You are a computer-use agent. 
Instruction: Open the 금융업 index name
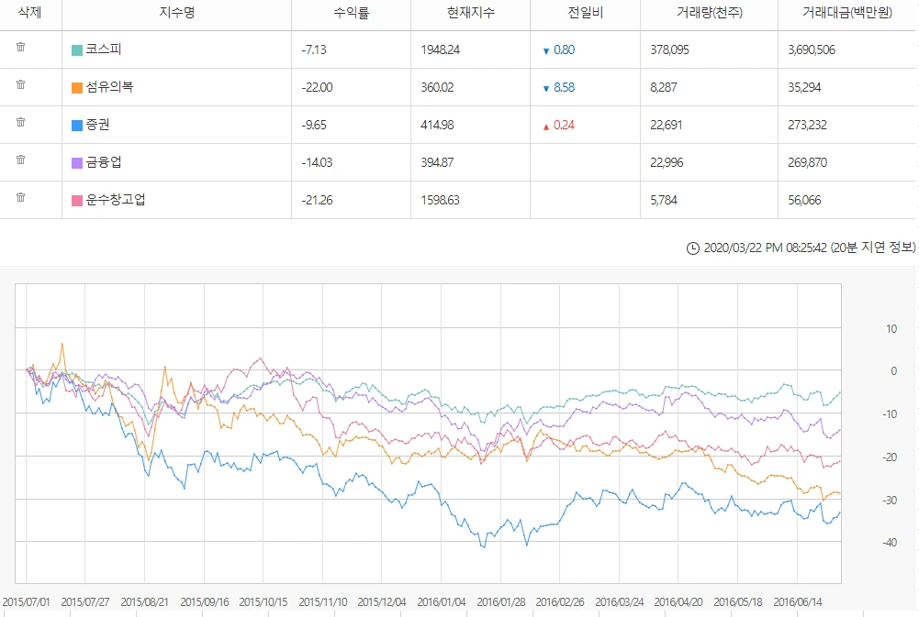tap(104, 161)
